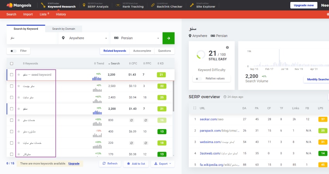The image size is (329, 174).
Task: Refresh PPC for the 830 searches row
Action: [146, 120]
